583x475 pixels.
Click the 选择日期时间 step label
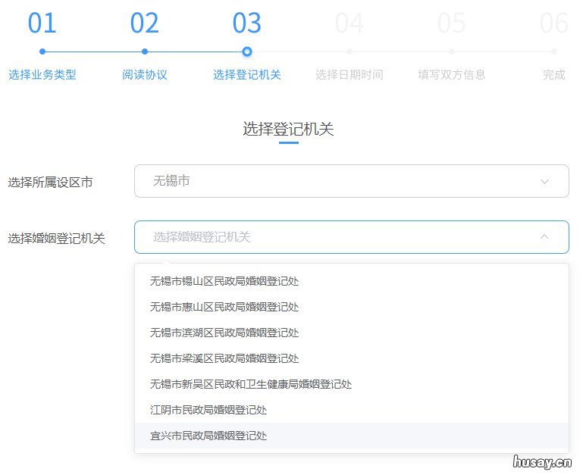tap(349, 75)
